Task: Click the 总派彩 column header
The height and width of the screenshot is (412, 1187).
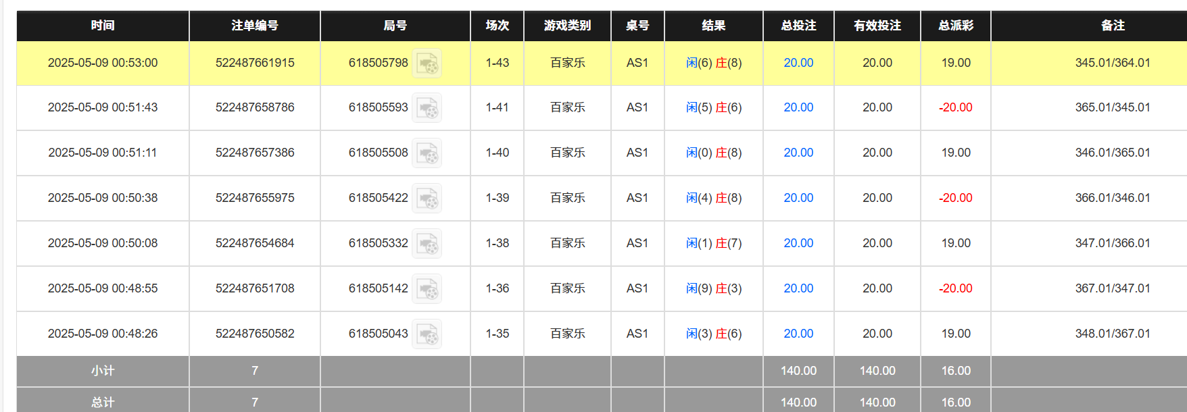Action: (x=956, y=26)
